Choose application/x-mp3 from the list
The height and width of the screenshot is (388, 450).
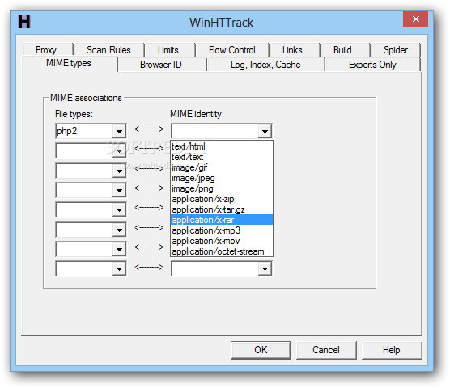coord(222,230)
